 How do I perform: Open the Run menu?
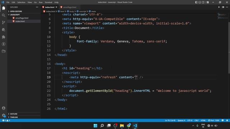[41, 2]
